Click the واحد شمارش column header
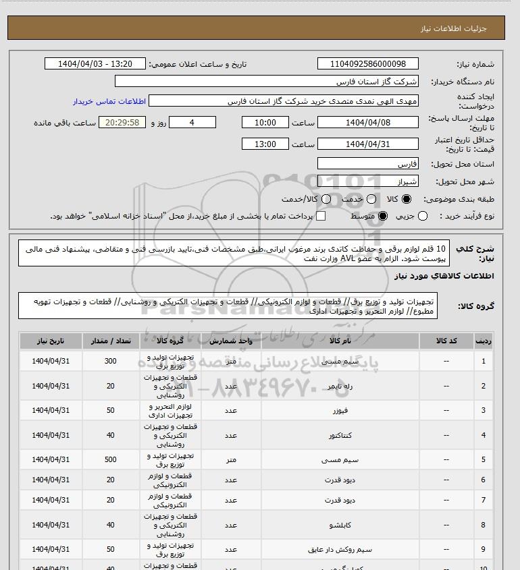Screen dimensions: 520x570 [231, 341]
